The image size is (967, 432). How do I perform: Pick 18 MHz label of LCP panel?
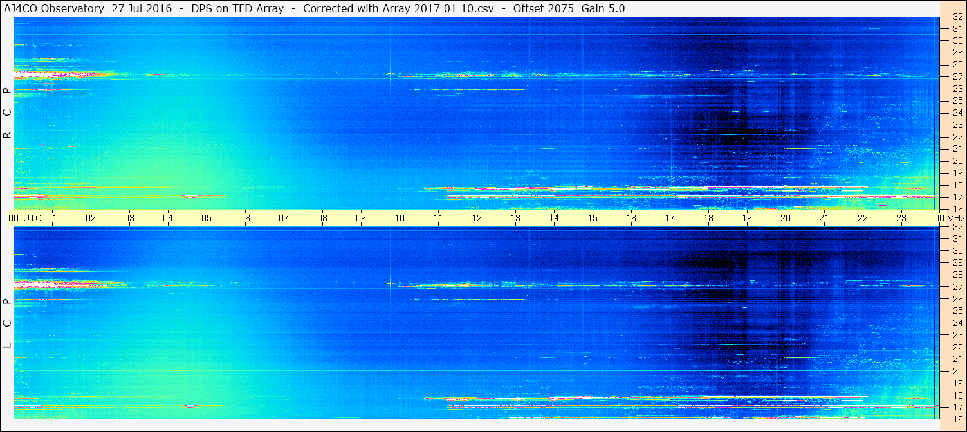[957, 395]
